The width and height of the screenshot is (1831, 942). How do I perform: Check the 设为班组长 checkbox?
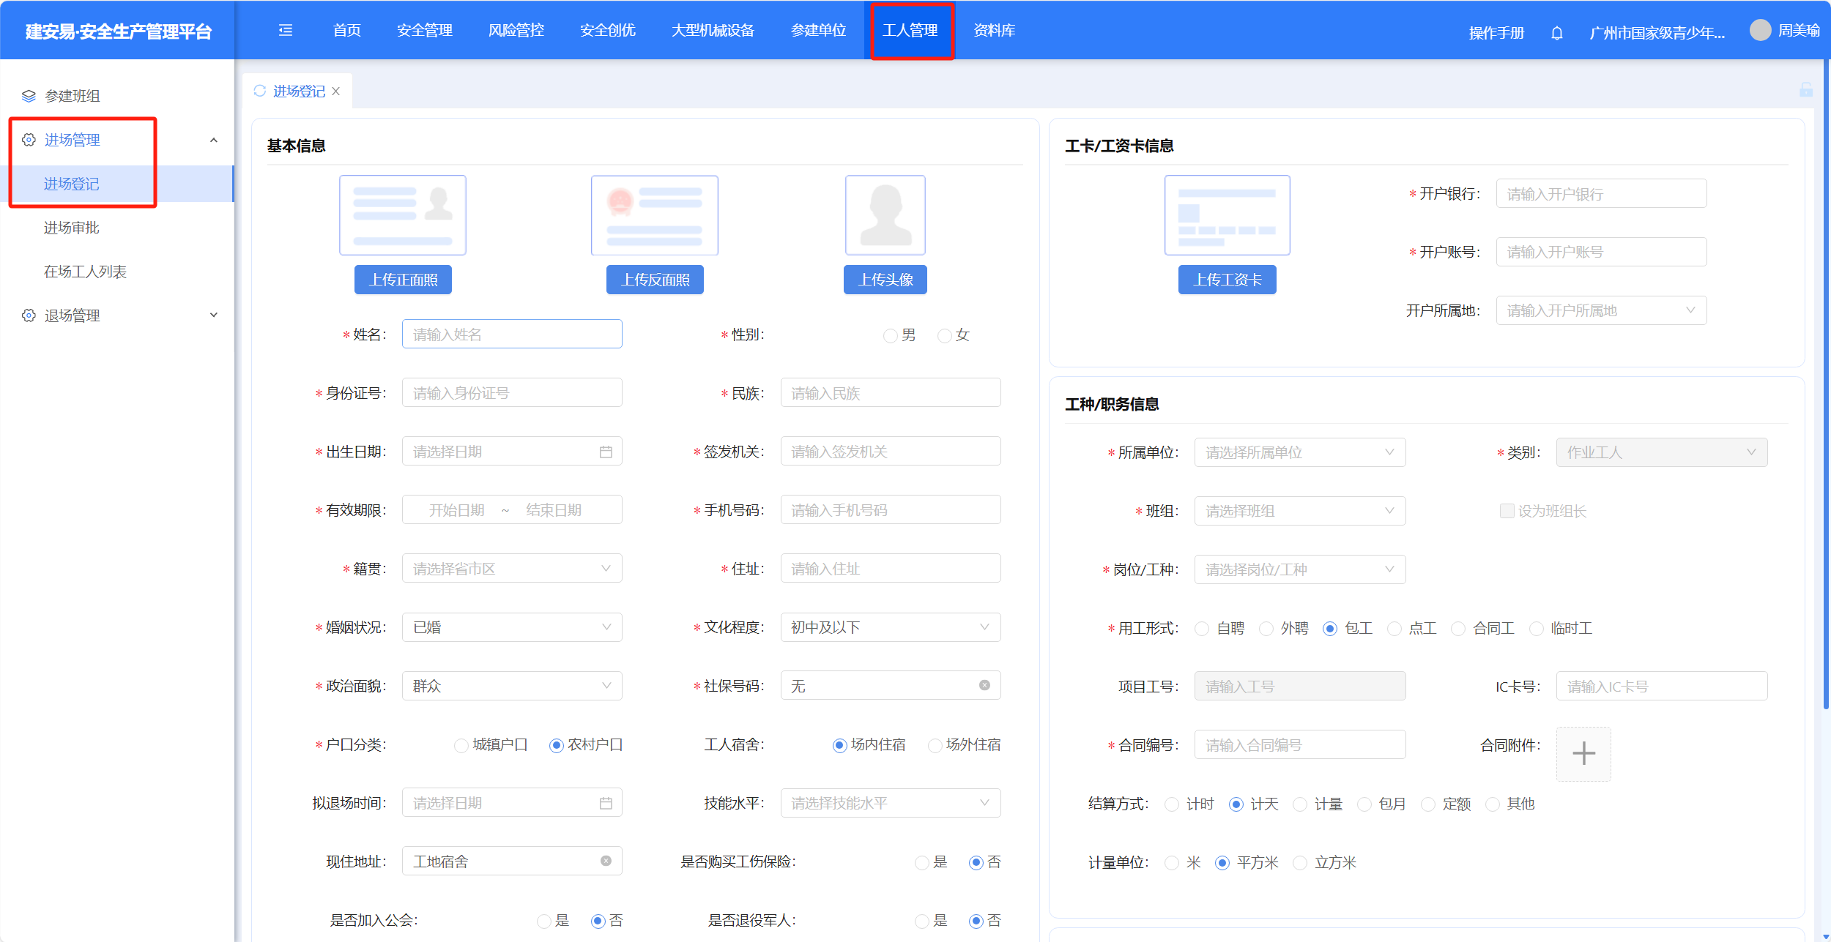point(1507,511)
